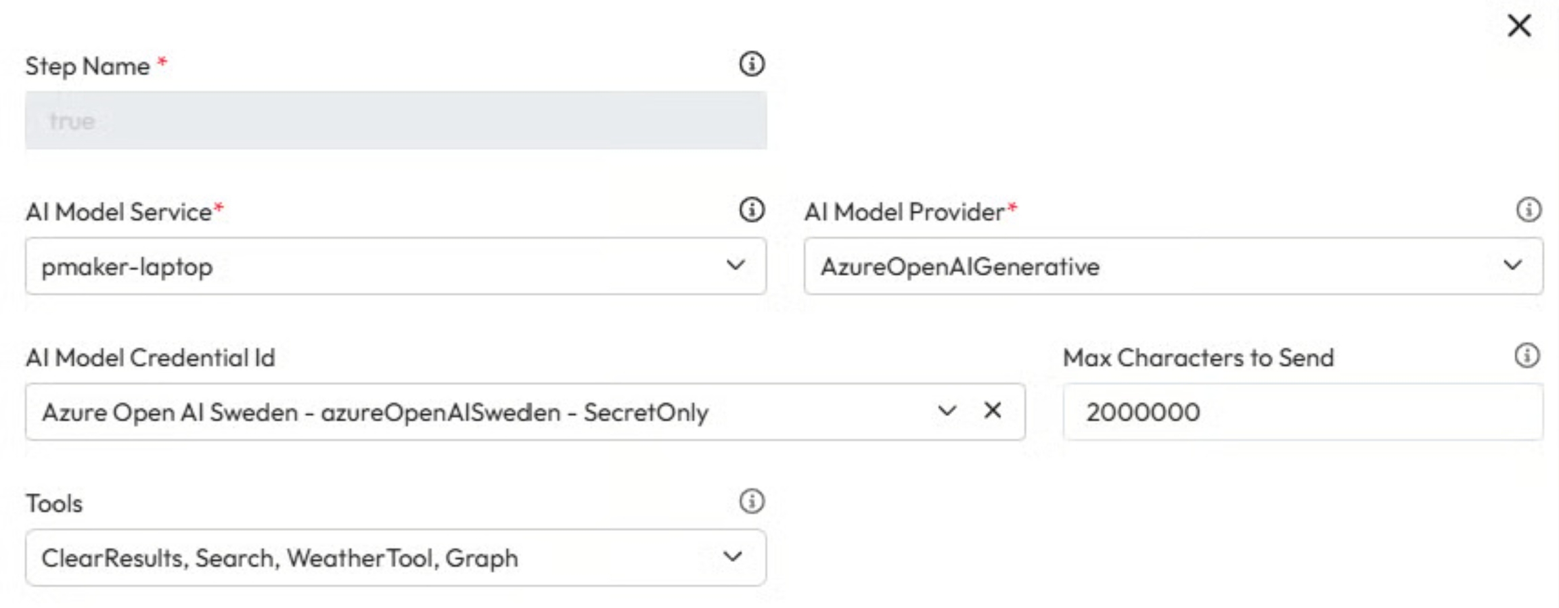
Task: Click the Max Characters to Send input
Action: [x=1303, y=412]
